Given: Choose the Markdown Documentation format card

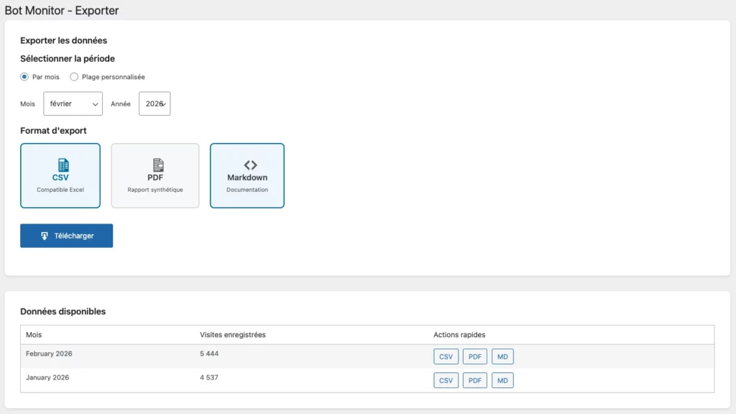Looking at the screenshot, I should point(247,175).
